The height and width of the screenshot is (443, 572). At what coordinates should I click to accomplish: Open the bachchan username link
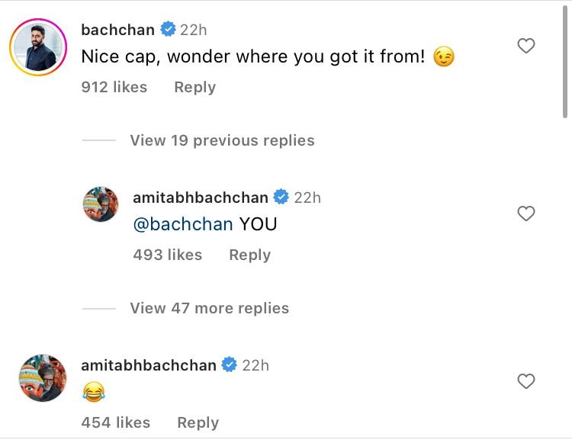click(117, 30)
